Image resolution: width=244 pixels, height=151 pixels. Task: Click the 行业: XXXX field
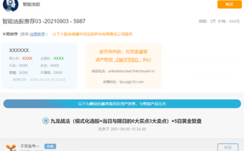[18, 65]
